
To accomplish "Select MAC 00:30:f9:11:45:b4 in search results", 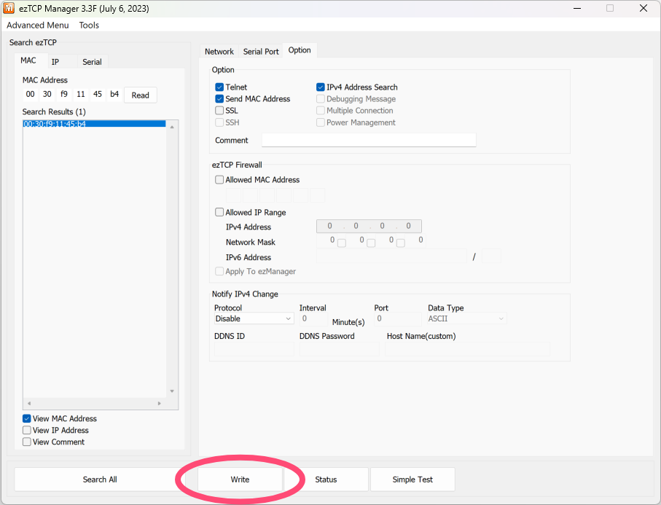I will (x=55, y=124).
